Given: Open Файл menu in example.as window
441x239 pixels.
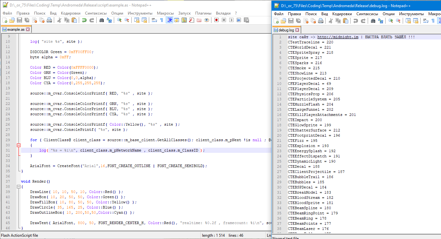Looking at the screenshot, I should click(x=7, y=13).
